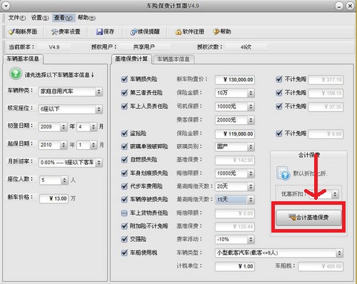Uncheck the 交强险 checkbox

(x=124, y=239)
